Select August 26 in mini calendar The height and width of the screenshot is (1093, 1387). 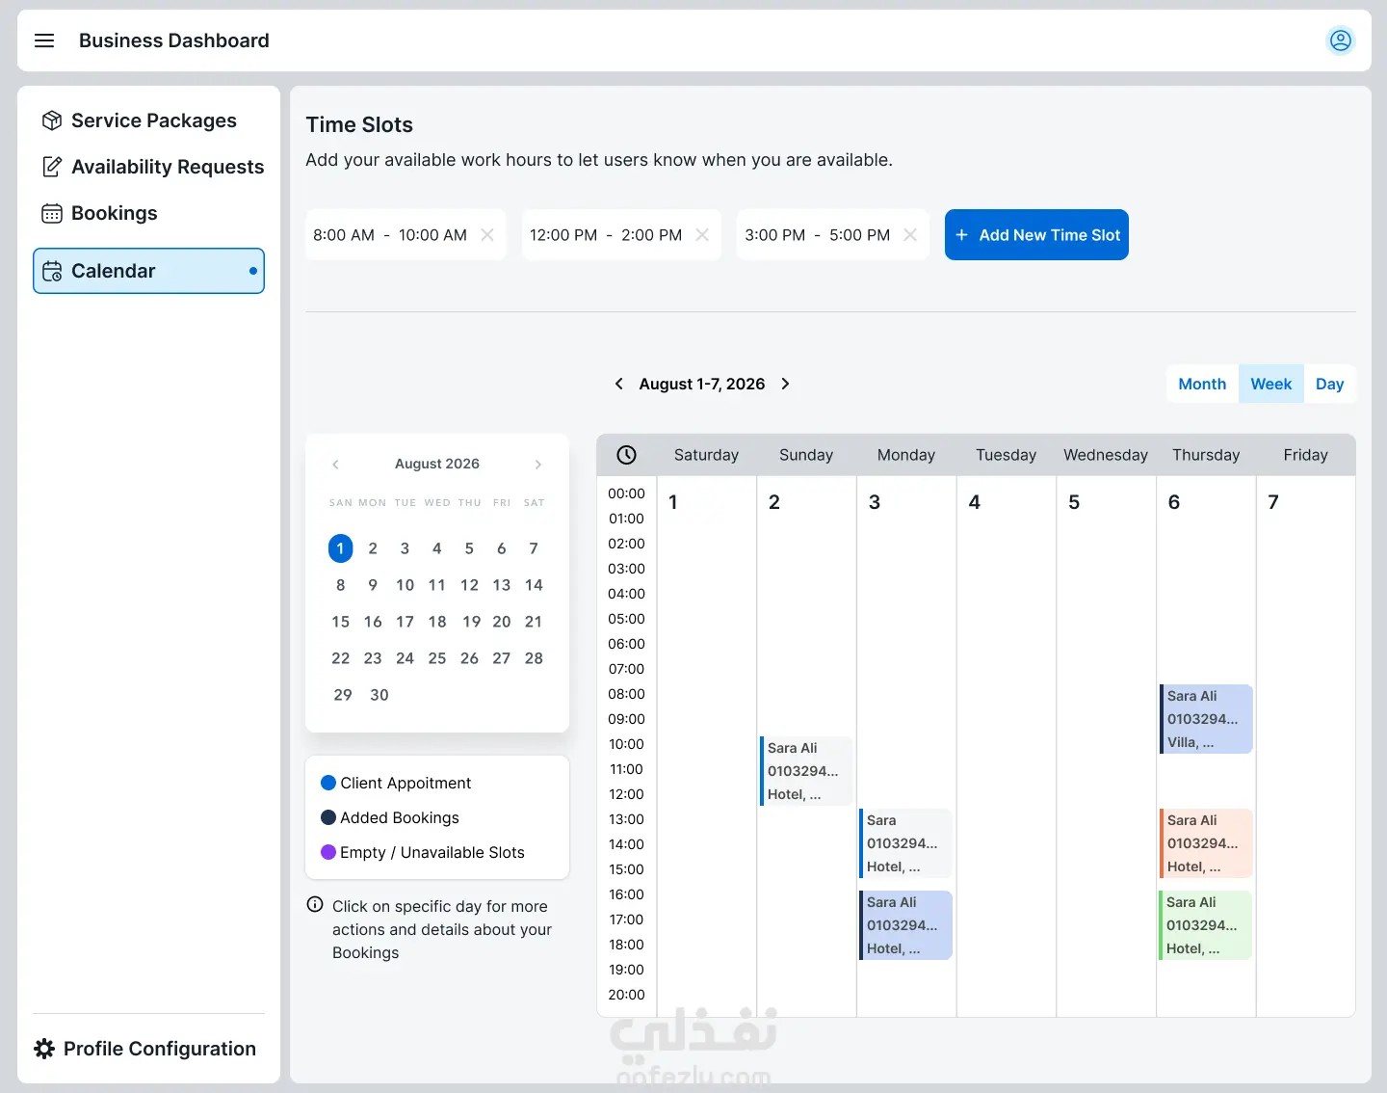point(469,658)
